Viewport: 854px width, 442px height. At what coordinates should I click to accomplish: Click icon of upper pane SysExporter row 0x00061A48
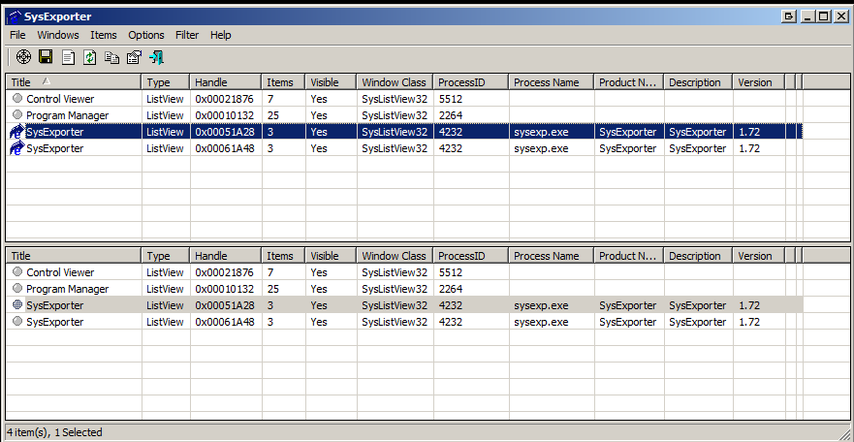click(x=17, y=148)
